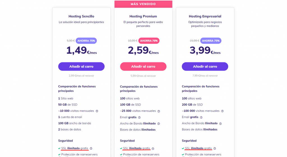The height and width of the screenshot is (157, 287).
Task: Click SSL ilimitado gratis text in Sencillo plan
Action: (x=75, y=148)
